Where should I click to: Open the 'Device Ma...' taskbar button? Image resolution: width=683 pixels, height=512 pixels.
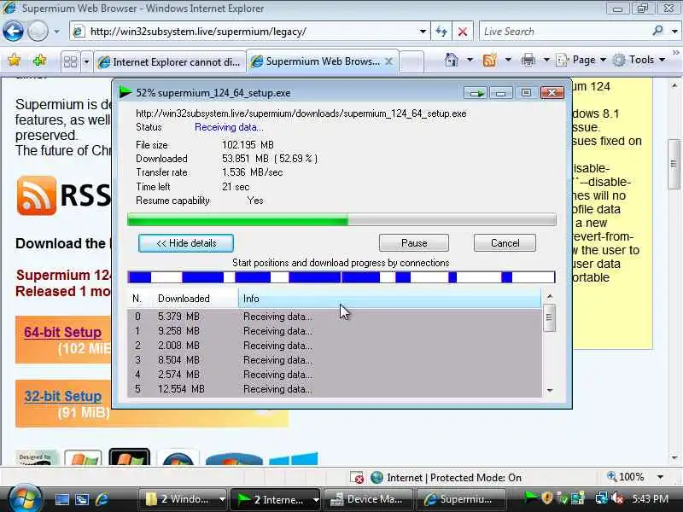pos(368,499)
